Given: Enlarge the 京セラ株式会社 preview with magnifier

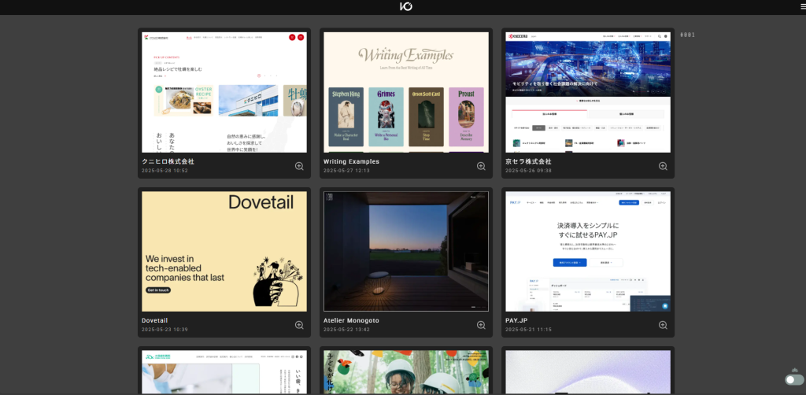Looking at the screenshot, I should 663,166.
